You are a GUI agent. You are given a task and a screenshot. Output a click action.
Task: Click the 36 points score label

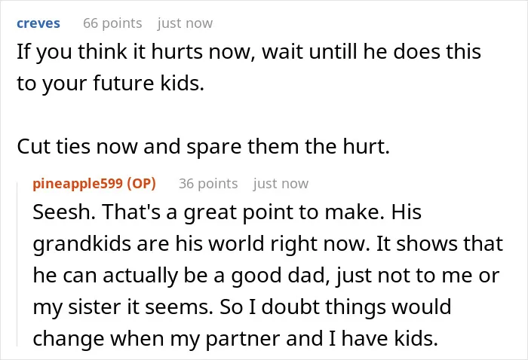click(x=208, y=184)
